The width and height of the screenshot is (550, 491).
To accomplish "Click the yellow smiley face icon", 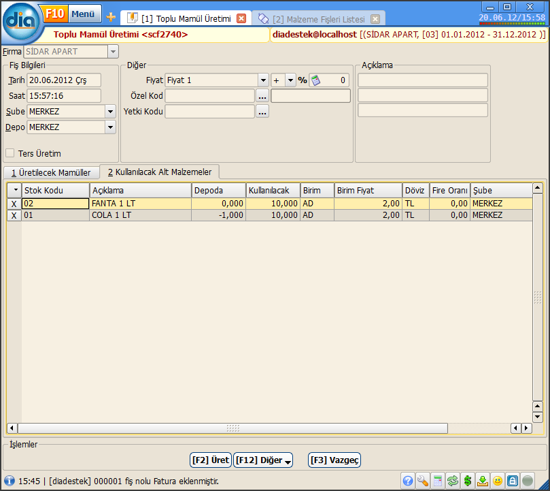I will [498, 481].
